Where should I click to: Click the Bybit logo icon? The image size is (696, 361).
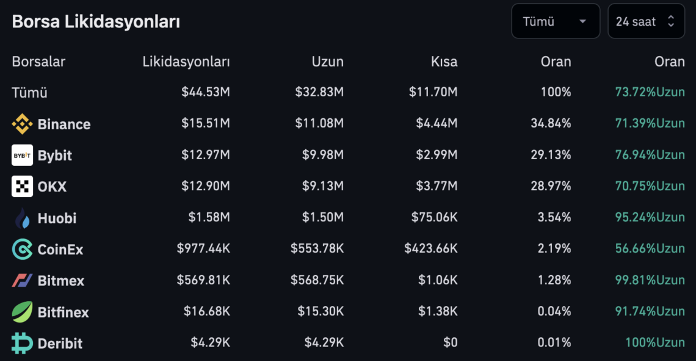(x=22, y=155)
